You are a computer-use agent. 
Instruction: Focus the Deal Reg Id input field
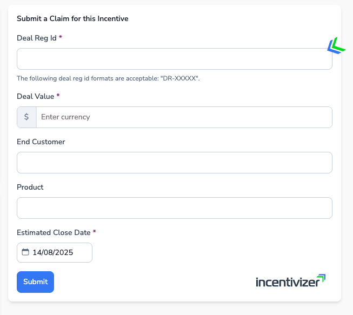coord(174,59)
